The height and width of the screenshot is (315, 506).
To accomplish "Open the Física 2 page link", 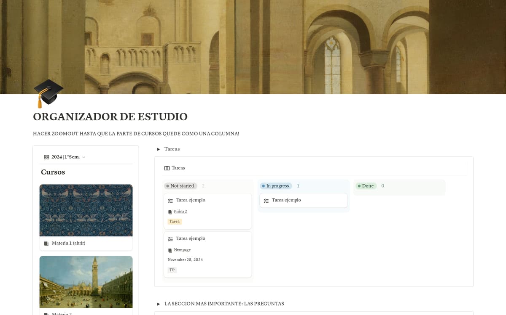I will 180,211.
